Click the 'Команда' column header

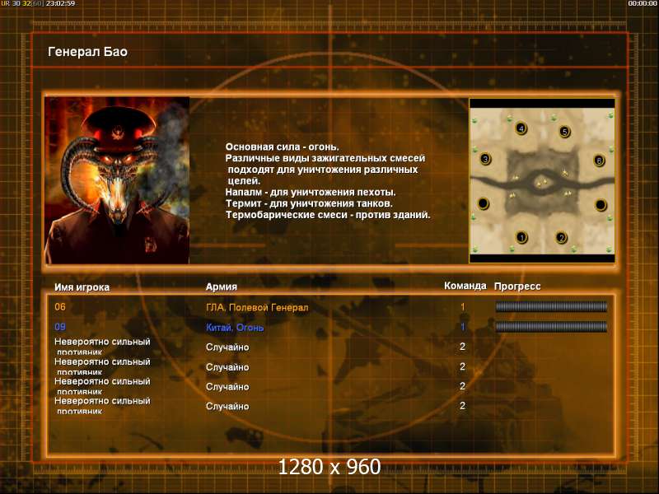465,286
